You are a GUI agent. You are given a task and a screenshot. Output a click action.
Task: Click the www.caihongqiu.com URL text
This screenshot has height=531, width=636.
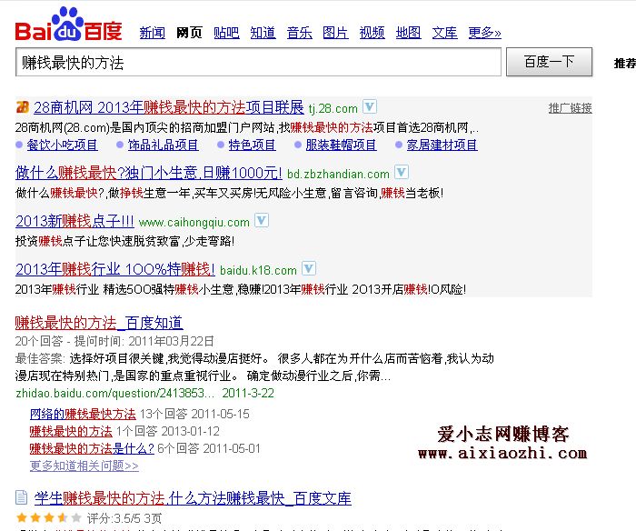(x=194, y=223)
